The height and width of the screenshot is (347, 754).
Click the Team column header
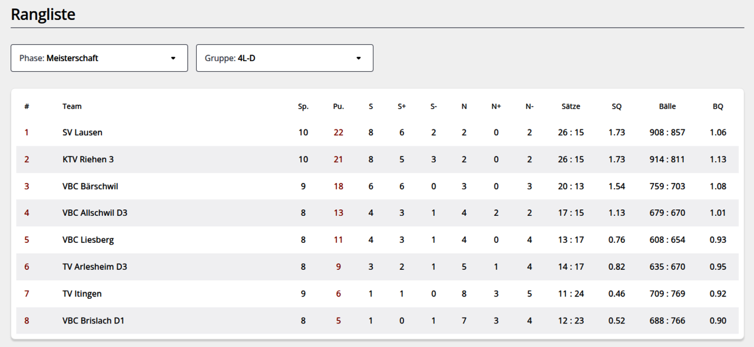(x=72, y=106)
